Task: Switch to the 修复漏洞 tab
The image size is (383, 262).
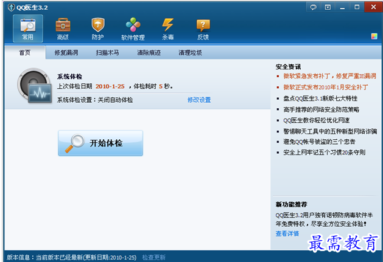Action: [66, 52]
